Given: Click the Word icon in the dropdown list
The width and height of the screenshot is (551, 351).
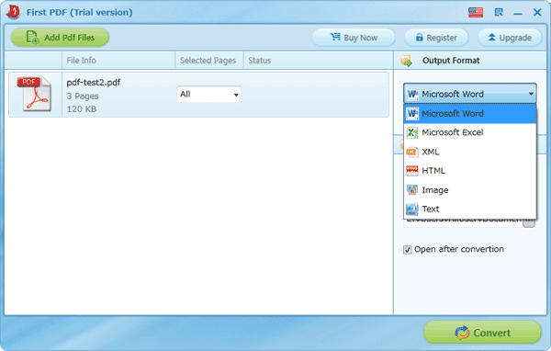Looking at the screenshot, I should point(412,114).
